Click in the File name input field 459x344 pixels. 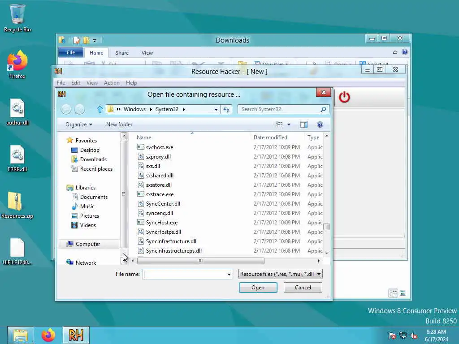pyautogui.click(x=184, y=275)
